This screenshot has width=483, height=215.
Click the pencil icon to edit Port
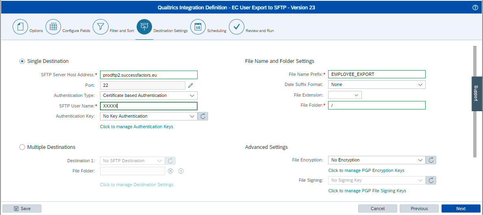(190, 85)
